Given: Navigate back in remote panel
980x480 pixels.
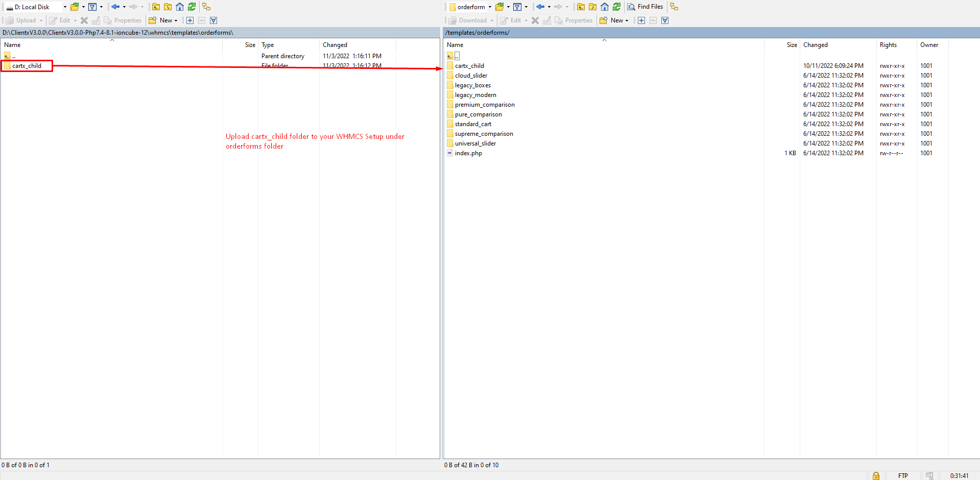Looking at the screenshot, I should click(540, 7).
